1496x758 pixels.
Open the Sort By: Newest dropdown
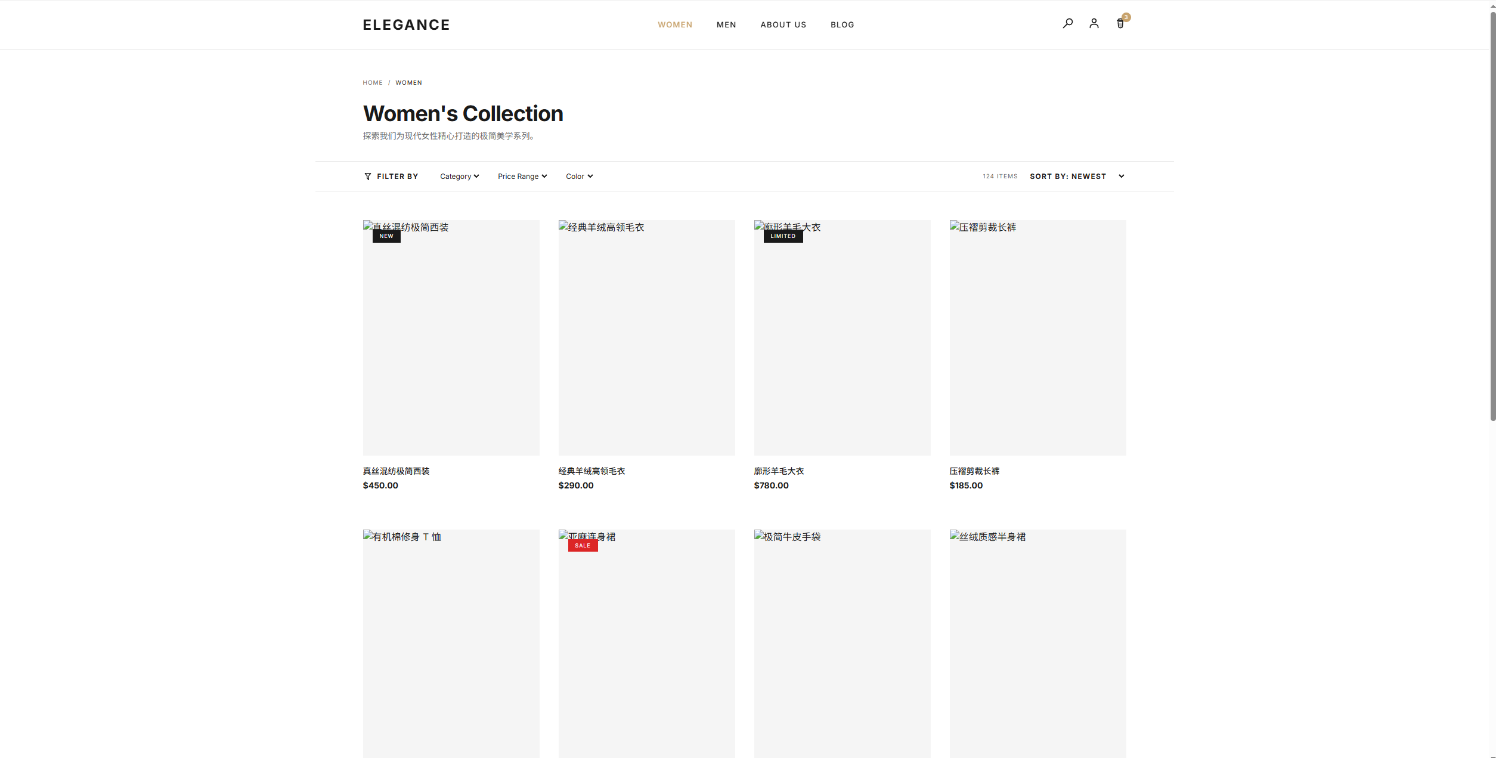pos(1077,177)
